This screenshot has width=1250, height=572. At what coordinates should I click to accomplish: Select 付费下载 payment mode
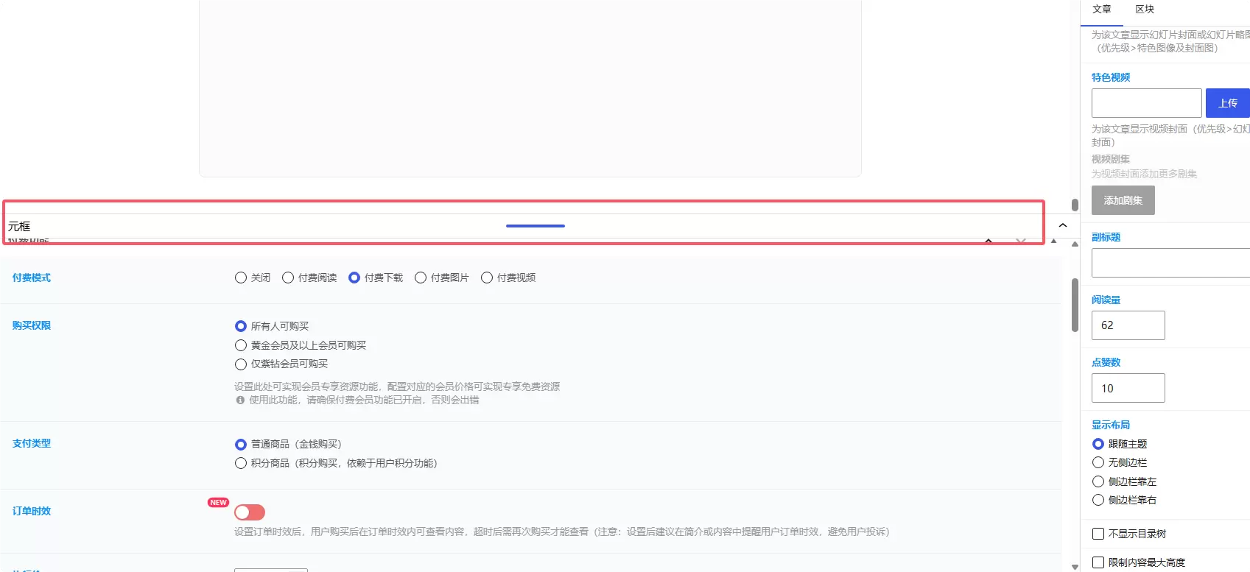354,278
